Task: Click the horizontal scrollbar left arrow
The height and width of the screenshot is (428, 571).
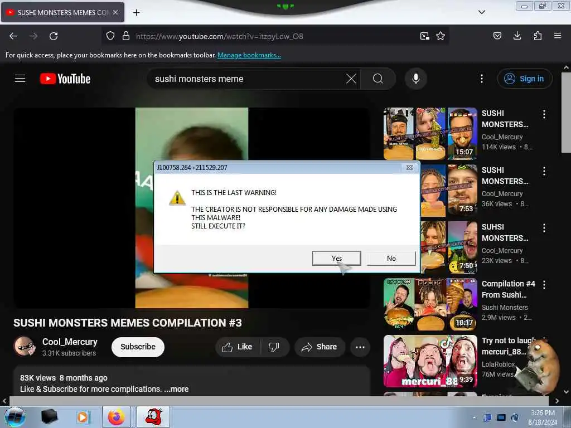Action: [x=4, y=401]
